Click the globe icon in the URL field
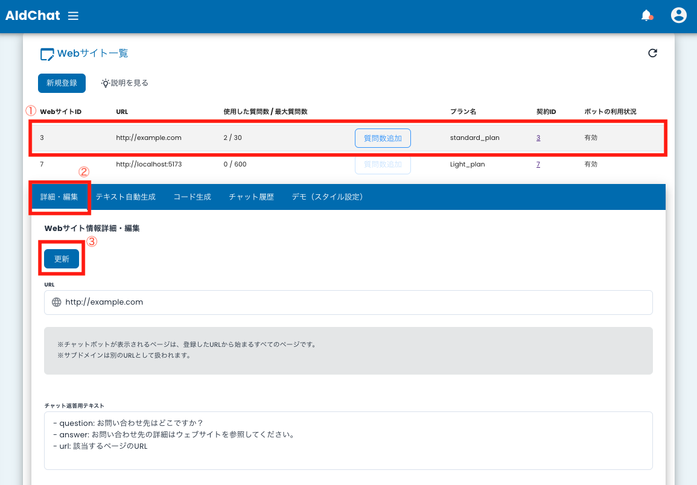The height and width of the screenshot is (485, 697). [57, 302]
